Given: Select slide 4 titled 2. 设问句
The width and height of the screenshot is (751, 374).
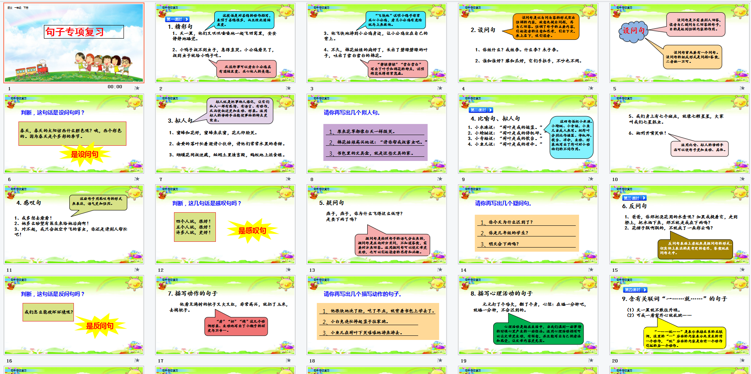Looking at the screenshot, I should (x=528, y=43).
